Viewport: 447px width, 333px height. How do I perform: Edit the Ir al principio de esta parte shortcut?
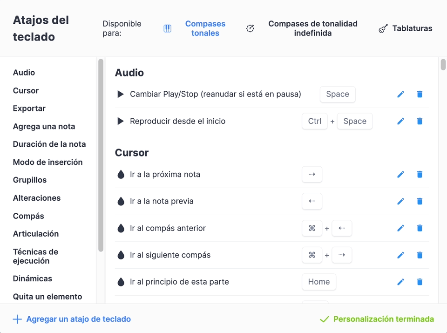400,282
